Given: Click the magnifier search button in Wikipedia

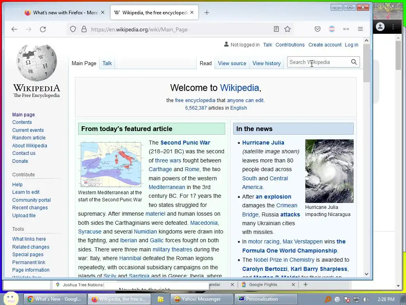Looking at the screenshot, I should pyautogui.click(x=354, y=62).
